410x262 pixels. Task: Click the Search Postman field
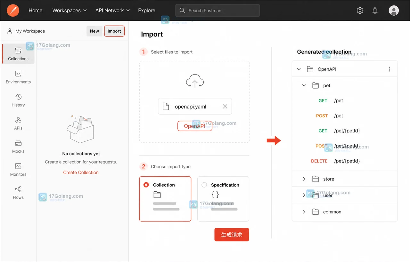coord(217,11)
